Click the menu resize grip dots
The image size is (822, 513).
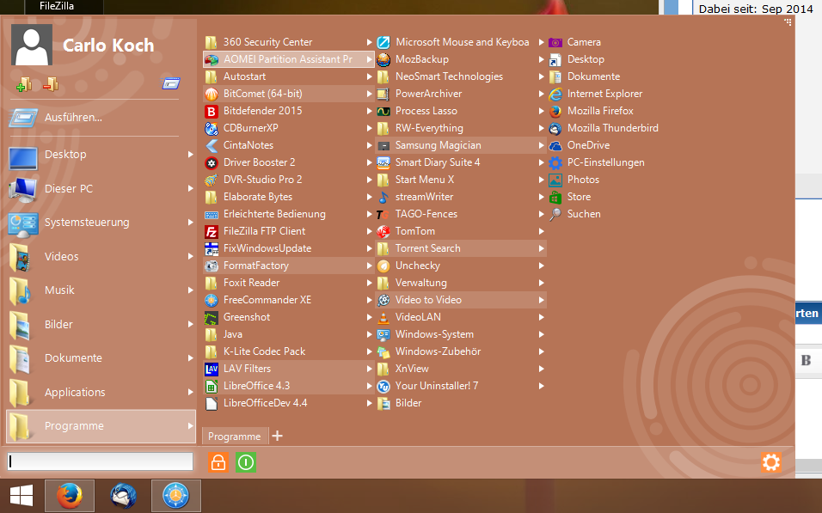coord(788,22)
